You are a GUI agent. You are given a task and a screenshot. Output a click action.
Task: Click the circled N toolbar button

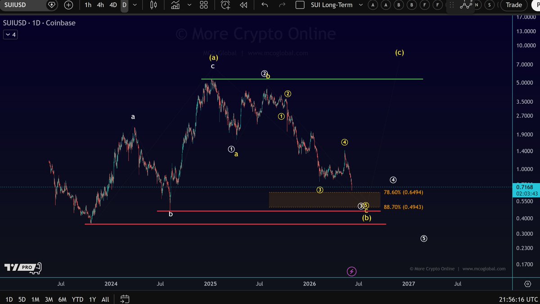click(x=477, y=5)
